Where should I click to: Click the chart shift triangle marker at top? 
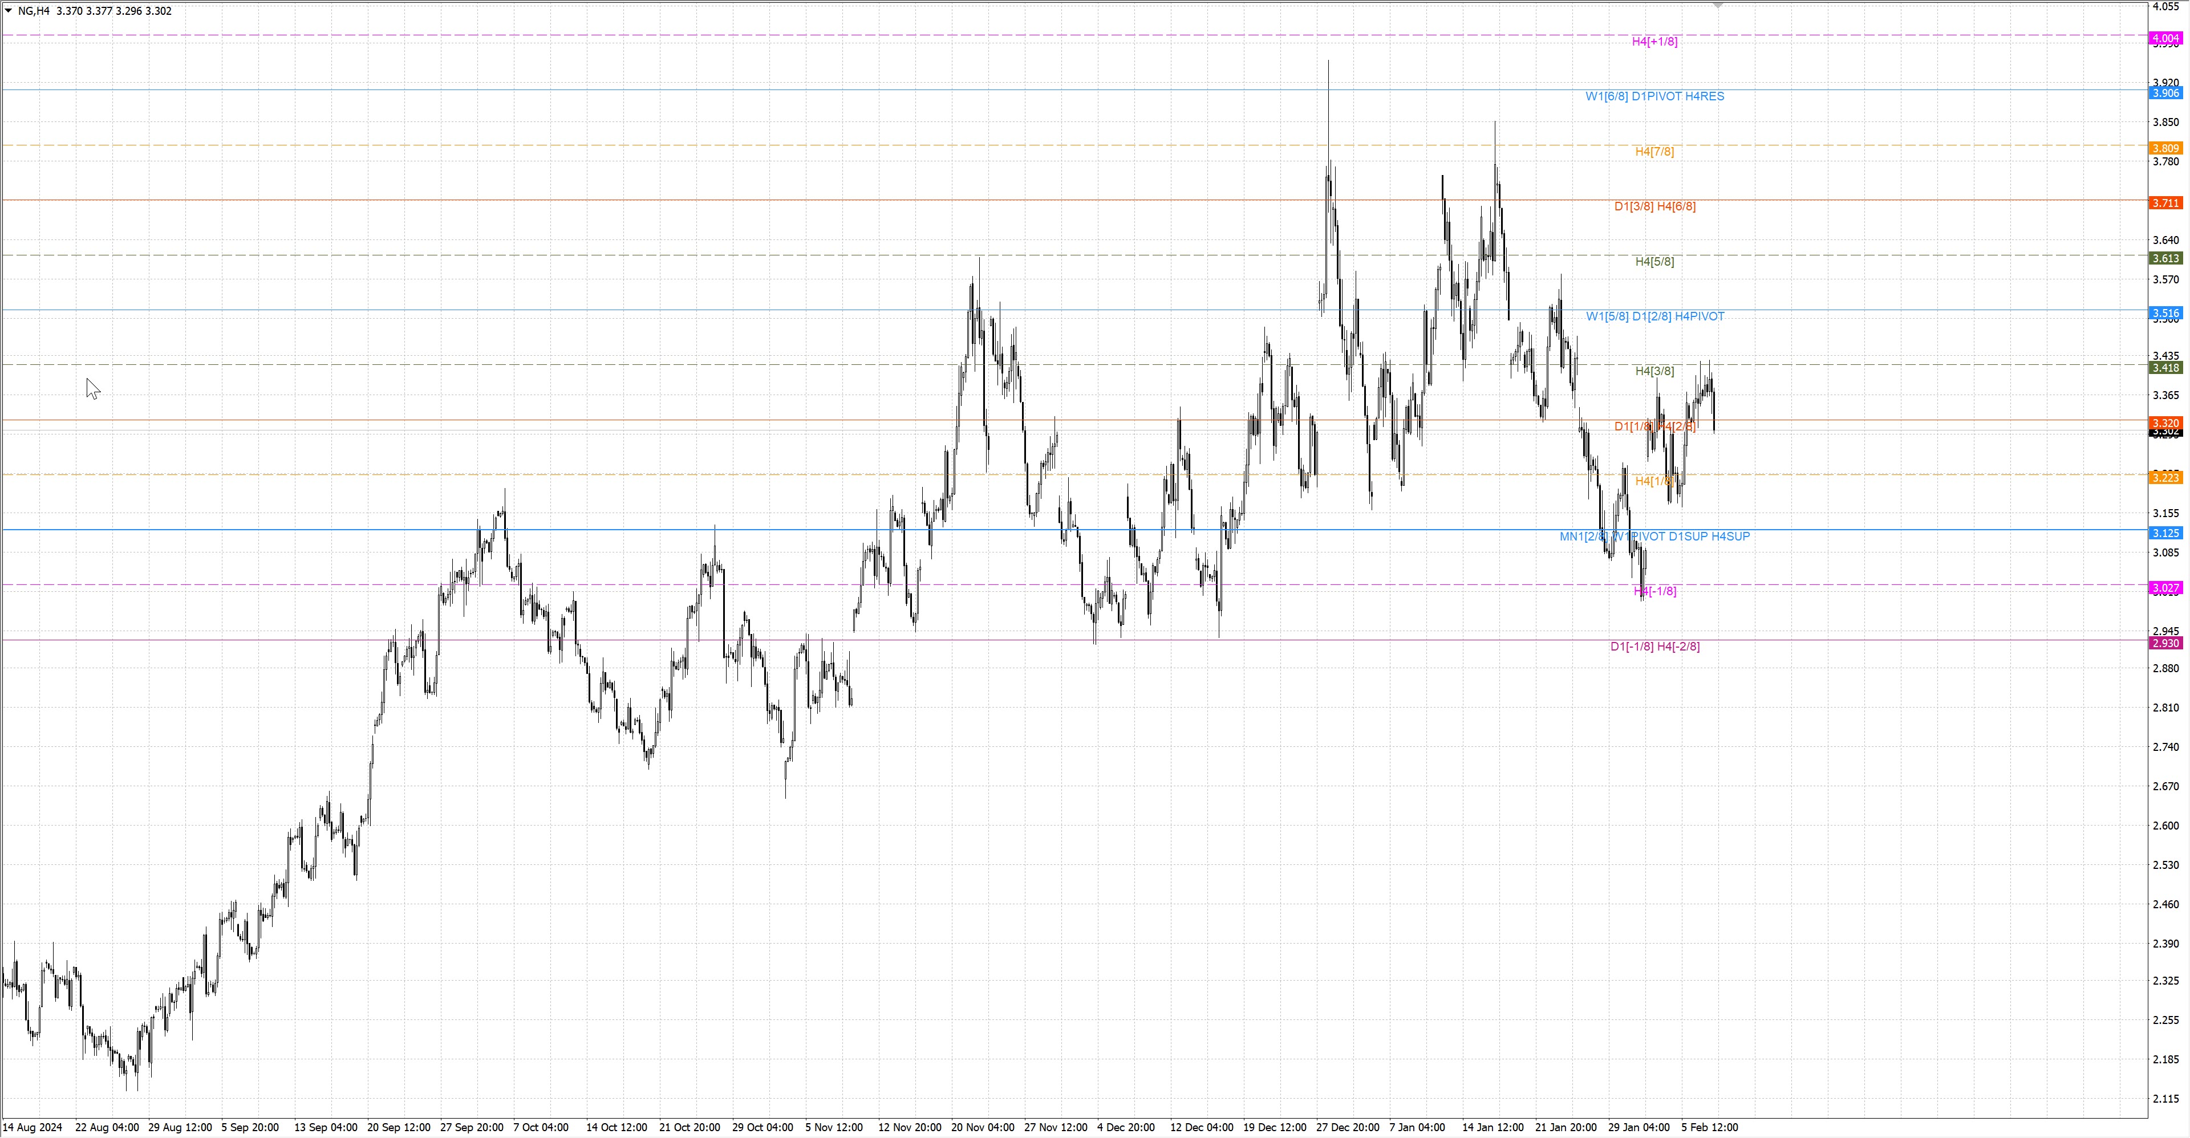pyautogui.click(x=1717, y=5)
